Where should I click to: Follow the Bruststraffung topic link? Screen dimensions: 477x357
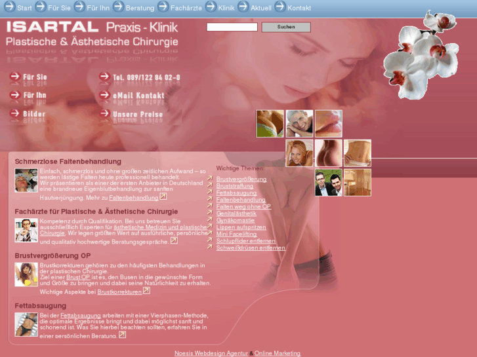[234, 186]
